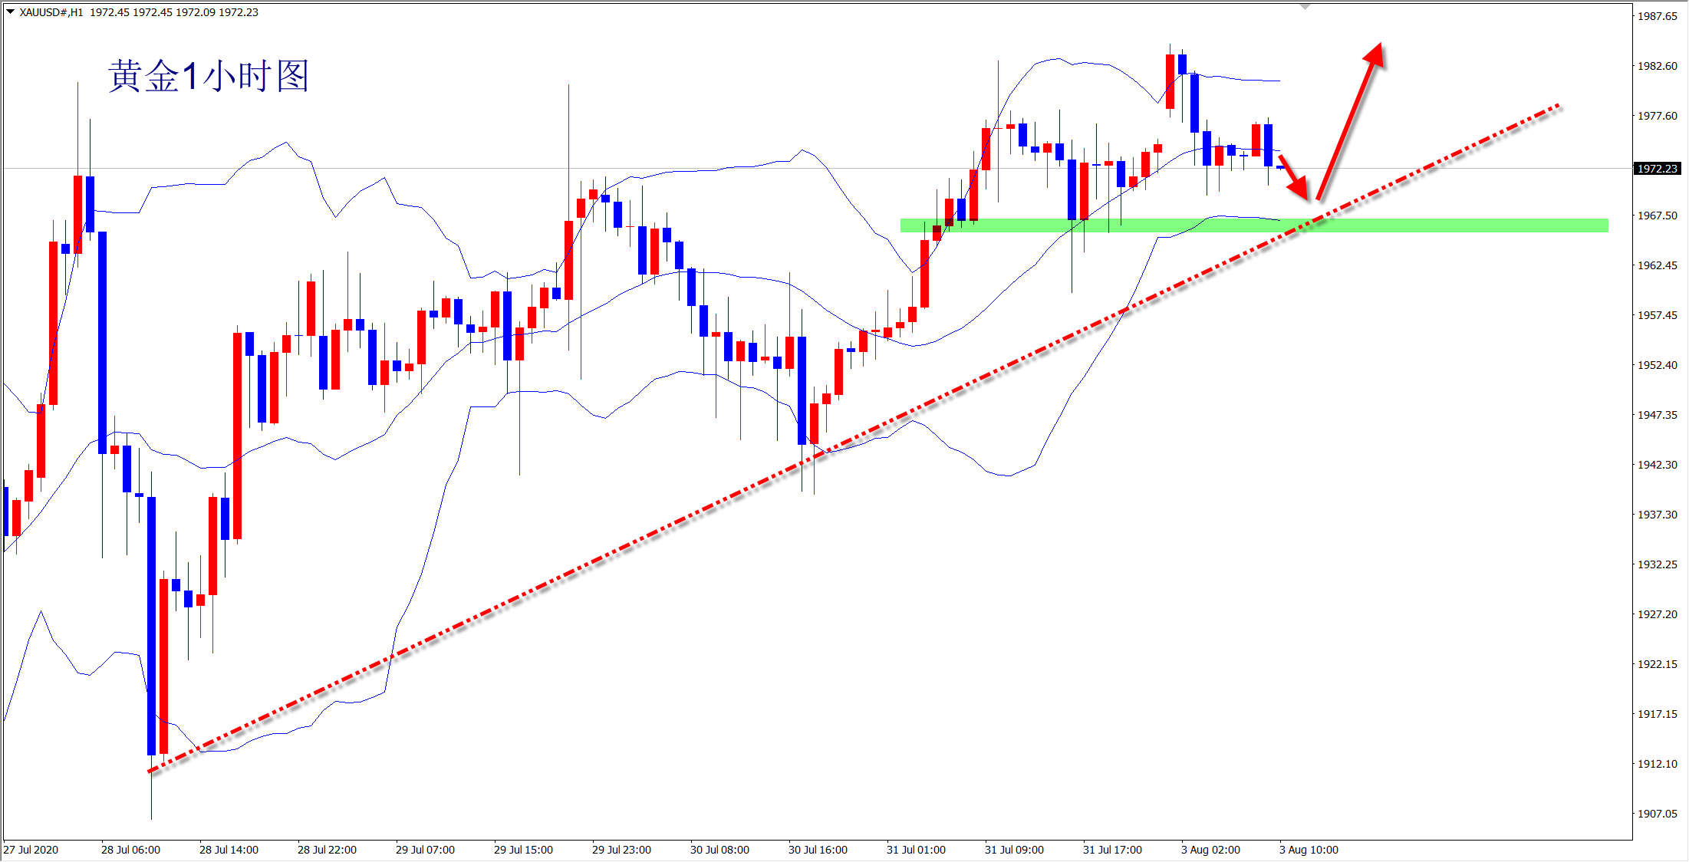Click the 28 Jul 14:00 time label
Image resolution: width=1689 pixels, height=862 pixels.
tap(229, 850)
